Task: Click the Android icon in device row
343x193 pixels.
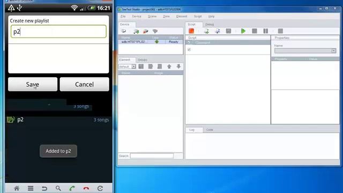Action: pos(156,42)
